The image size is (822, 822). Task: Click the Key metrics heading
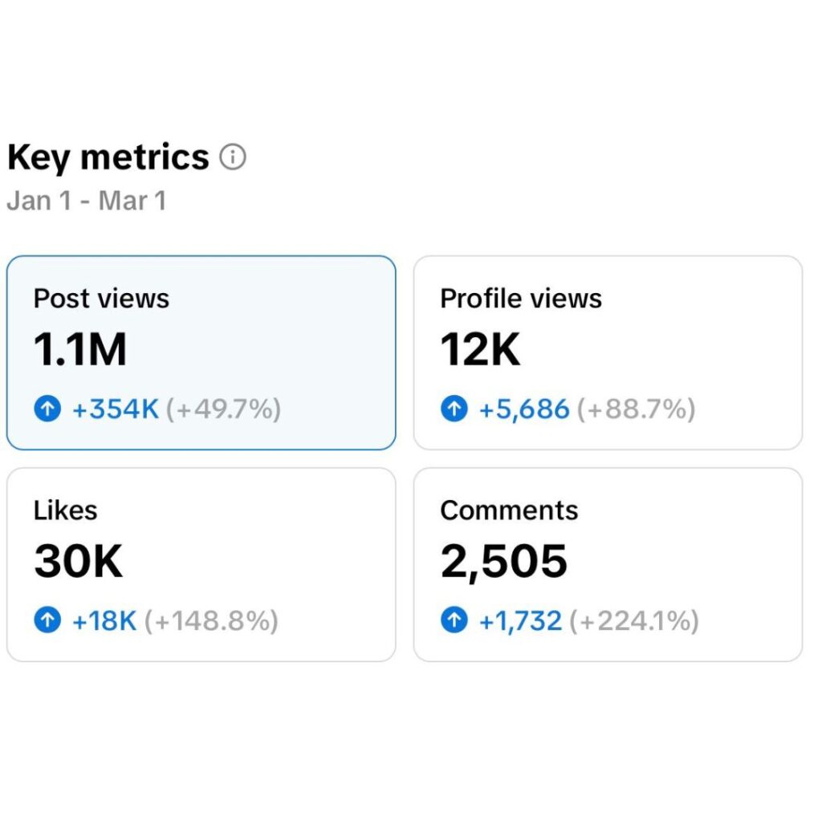tap(108, 157)
